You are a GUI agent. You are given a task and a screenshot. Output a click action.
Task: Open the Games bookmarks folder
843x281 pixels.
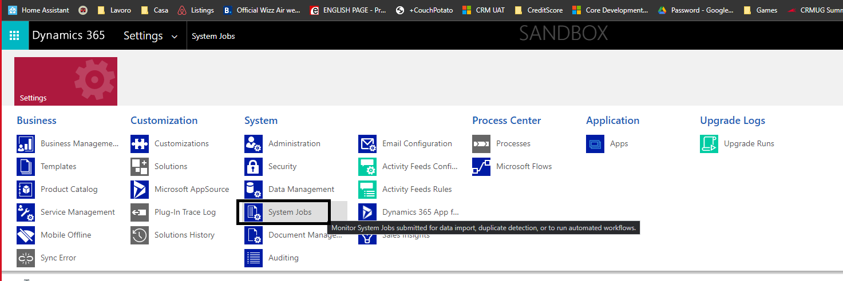click(760, 10)
